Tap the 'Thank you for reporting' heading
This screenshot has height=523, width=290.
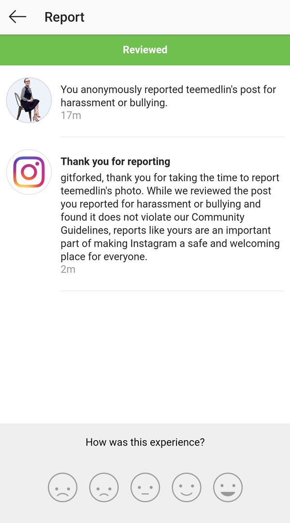[116, 162]
